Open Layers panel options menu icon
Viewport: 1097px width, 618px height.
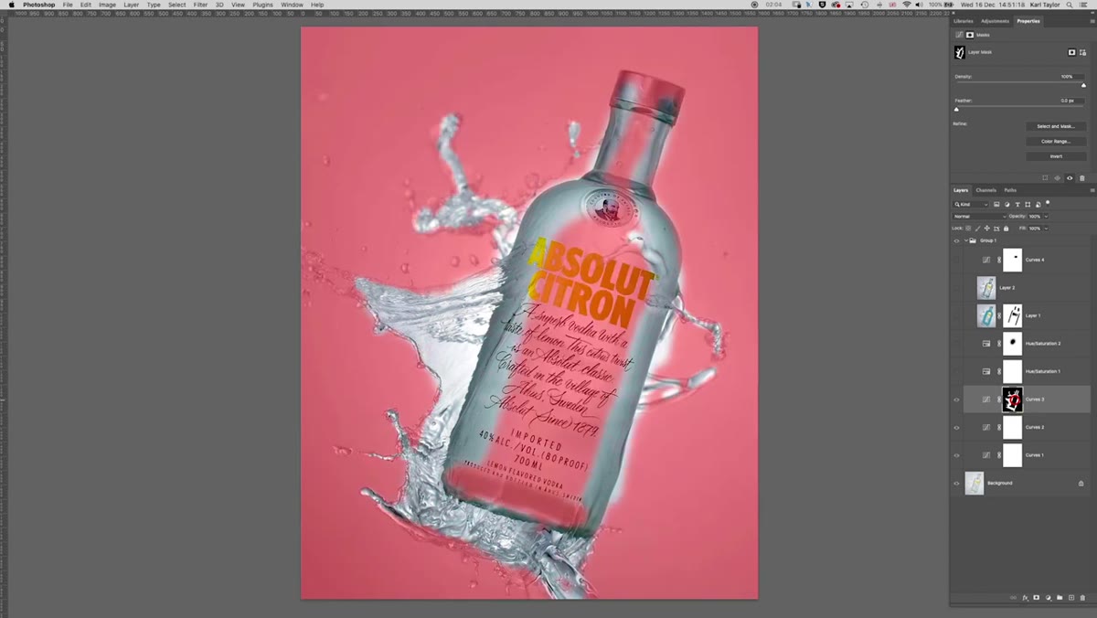[x=1092, y=190]
